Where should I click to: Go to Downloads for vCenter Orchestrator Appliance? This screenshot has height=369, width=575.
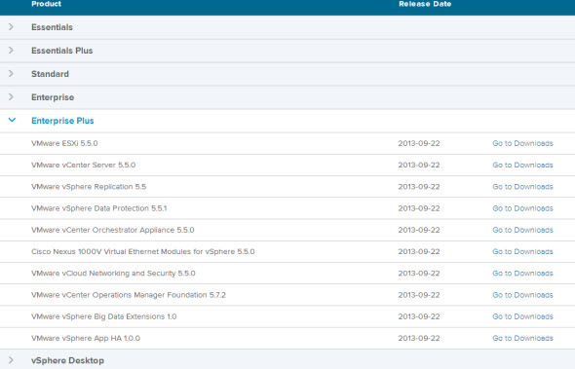[522, 230]
